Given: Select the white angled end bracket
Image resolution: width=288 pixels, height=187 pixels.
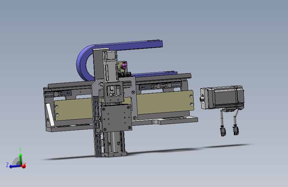Looking at the screenshot, I should 50,115.
